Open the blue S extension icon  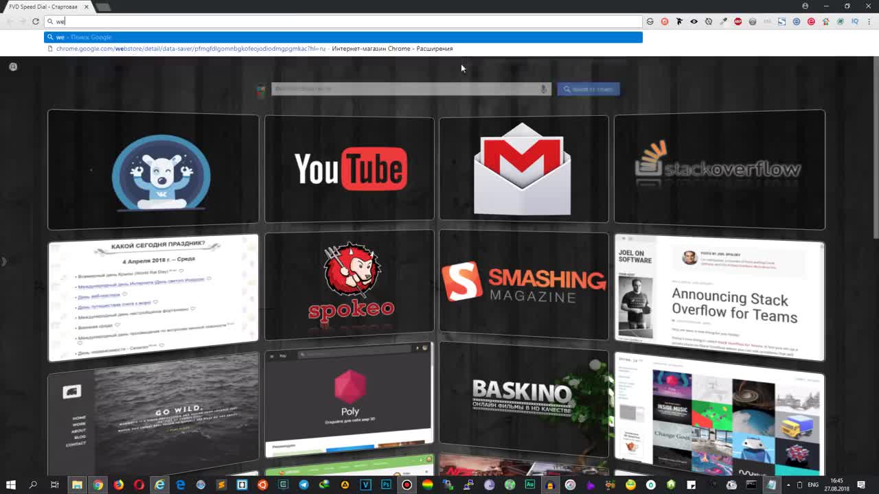pyautogui.click(x=781, y=21)
